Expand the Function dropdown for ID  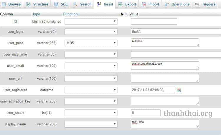point(91,22)
